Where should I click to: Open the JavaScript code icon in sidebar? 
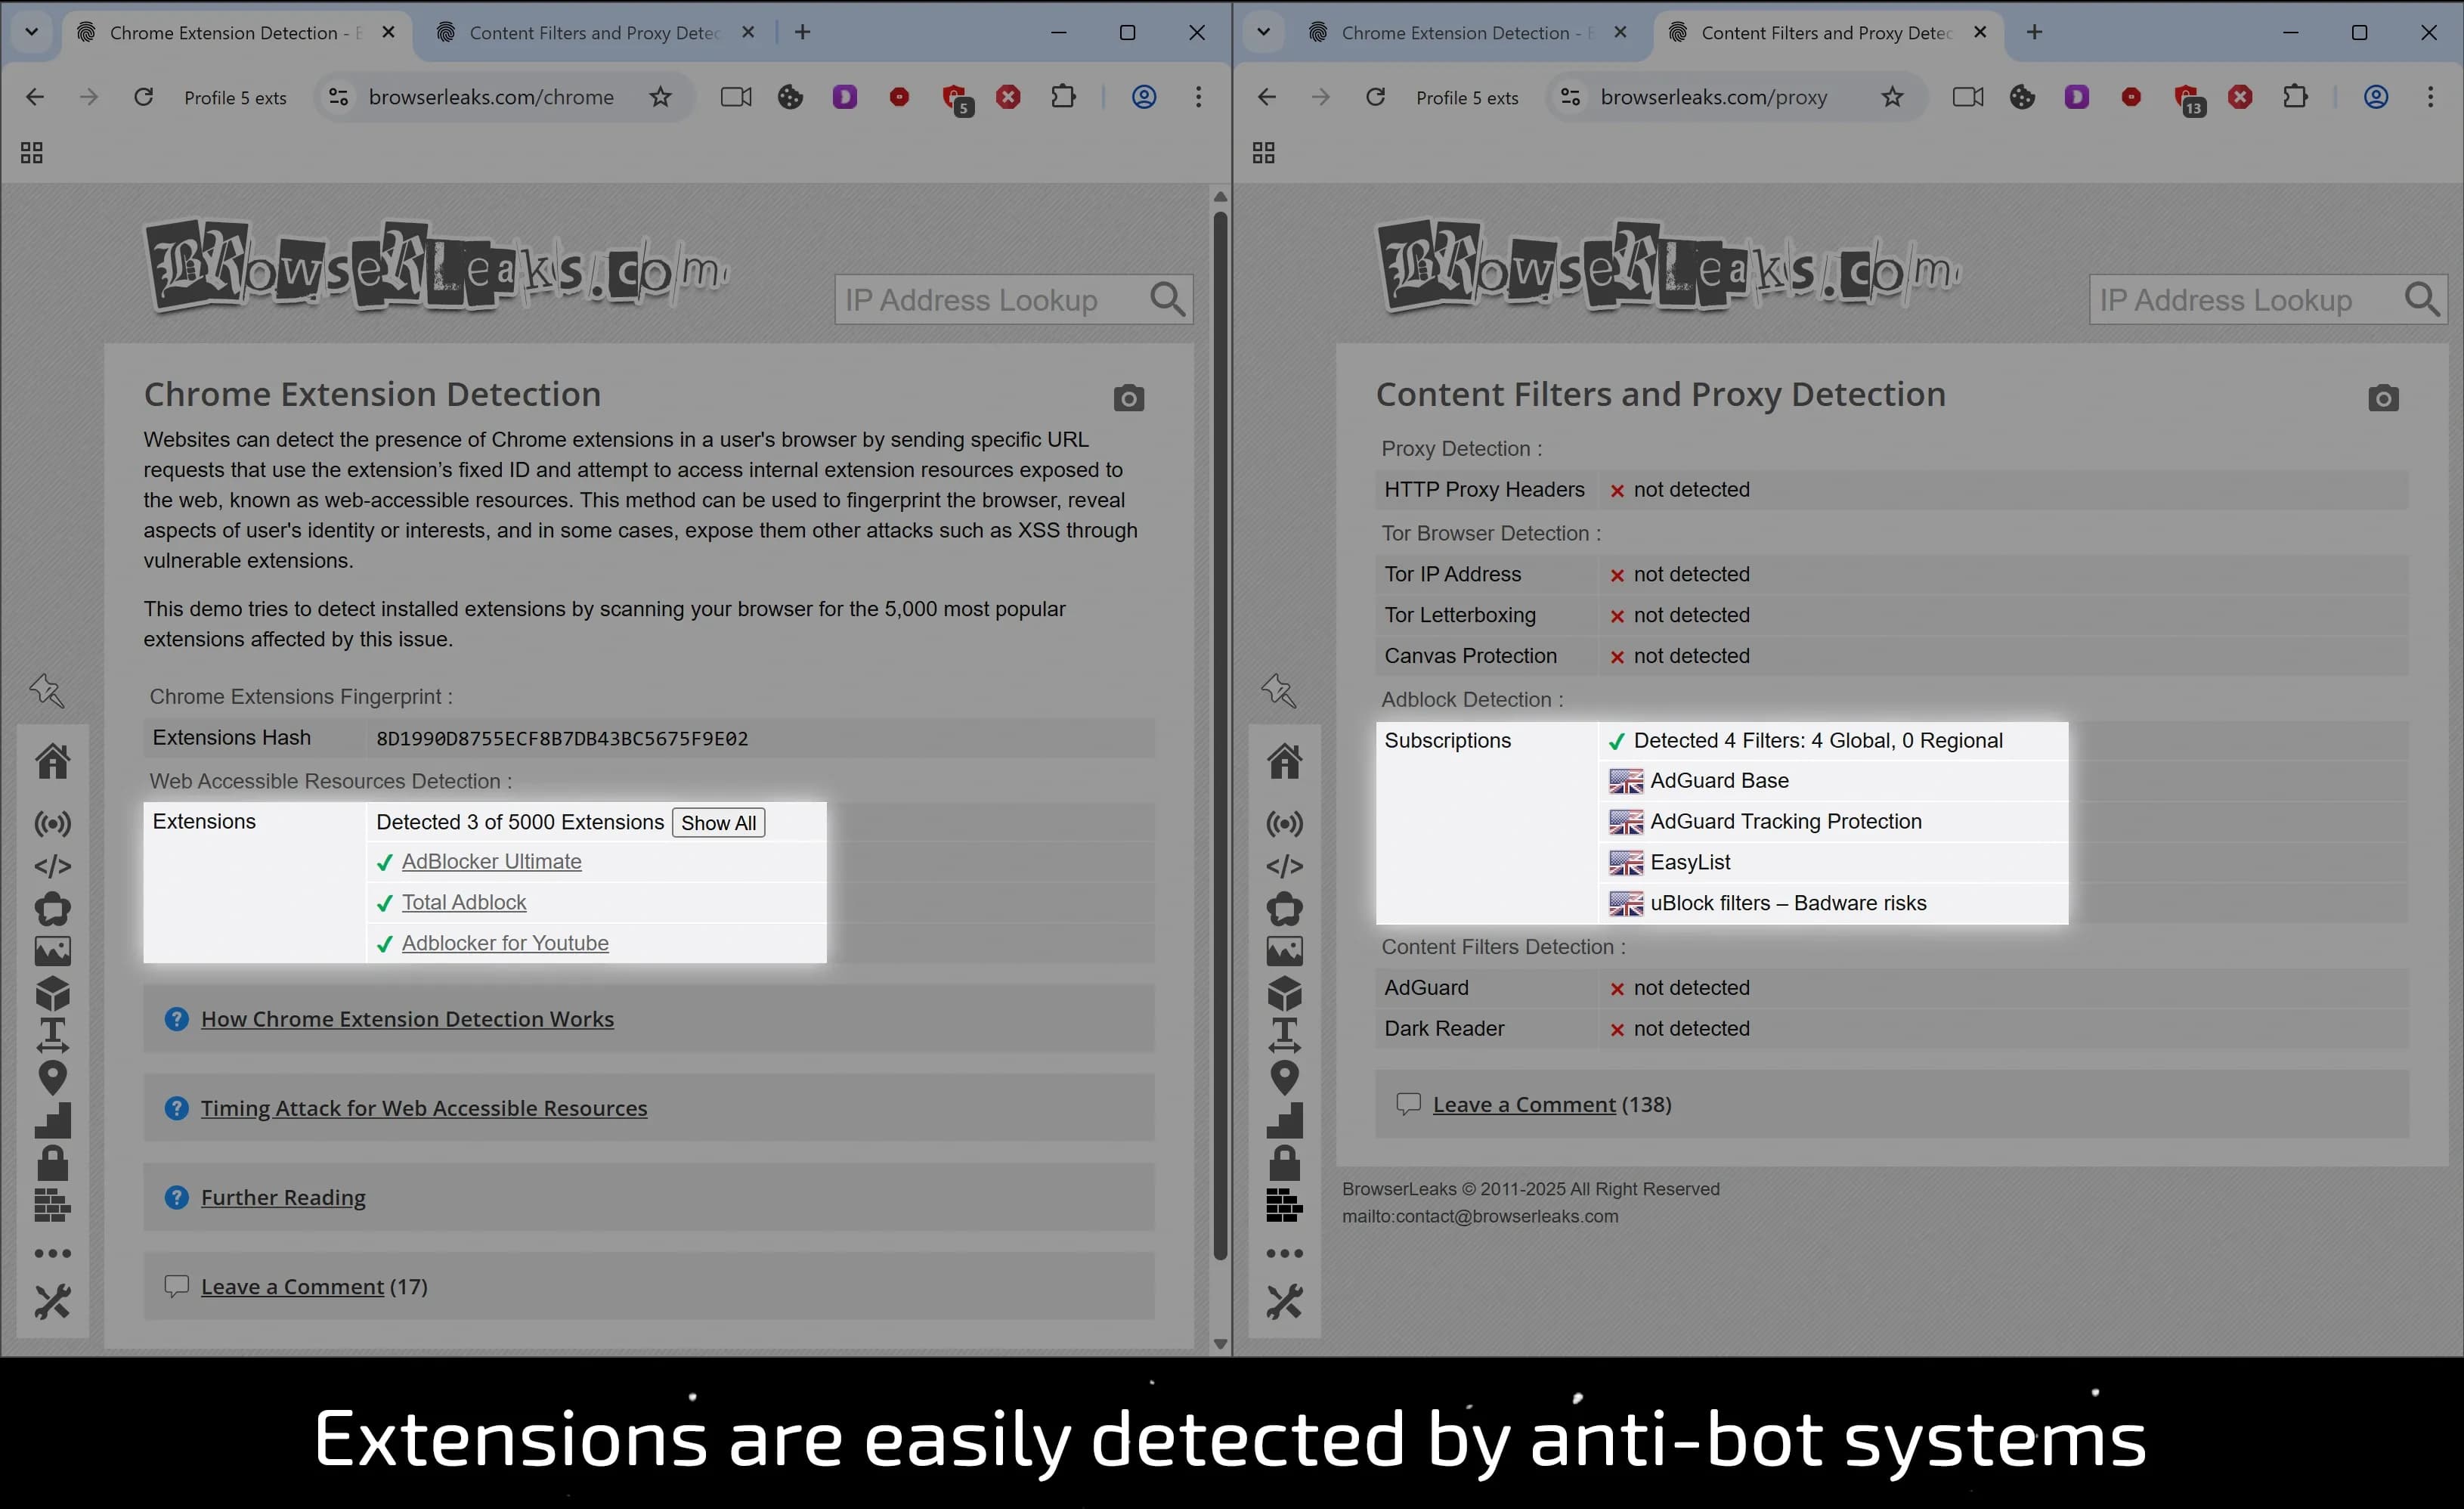click(x=52, y=866)
